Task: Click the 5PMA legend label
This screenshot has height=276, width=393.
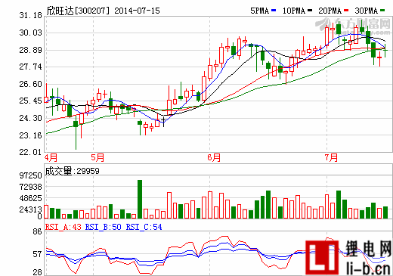Action: pos(259,11)
